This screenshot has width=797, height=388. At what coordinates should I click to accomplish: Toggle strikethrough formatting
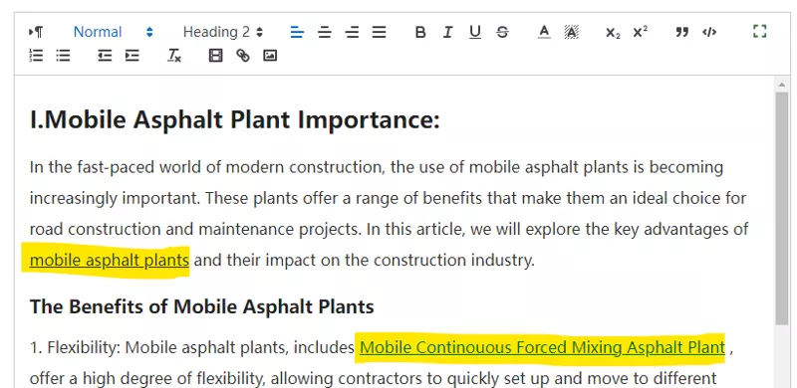(x=502, y=32)
